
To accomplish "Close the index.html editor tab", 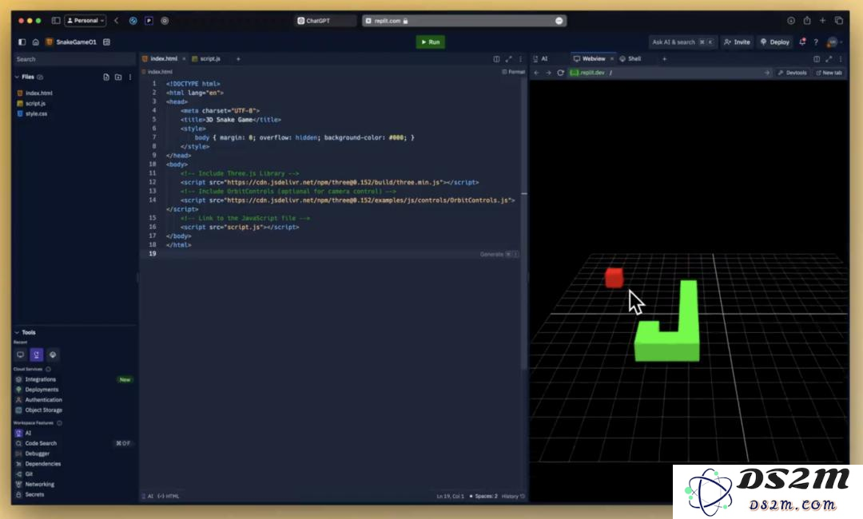I will (x=184, y=59).
